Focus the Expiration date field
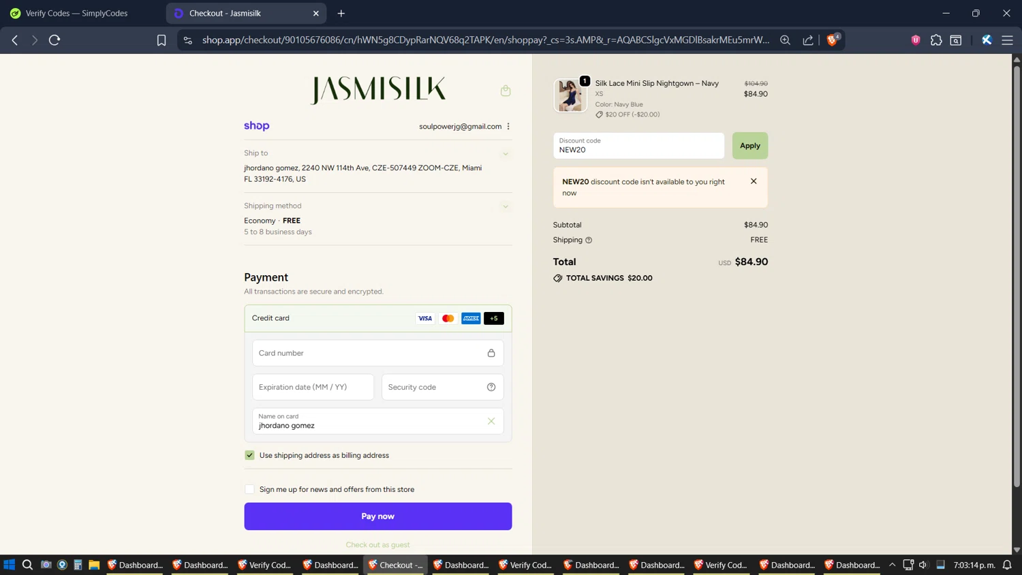The image size is (1022, 575). (x=313, y=387)
